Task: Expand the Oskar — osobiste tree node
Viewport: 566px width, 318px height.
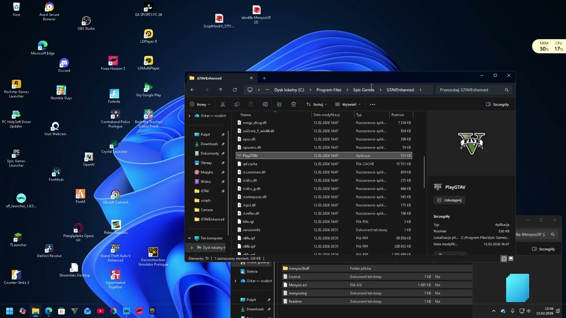Action: [x=190, y=116]
